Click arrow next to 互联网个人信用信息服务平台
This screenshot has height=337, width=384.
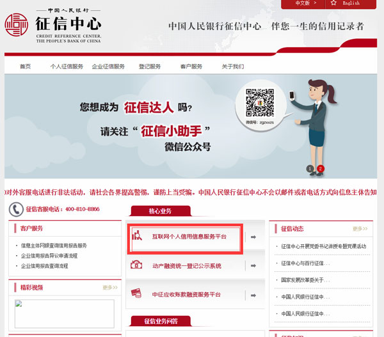253,237
